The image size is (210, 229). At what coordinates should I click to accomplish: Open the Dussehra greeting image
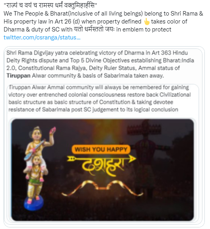(103, 170)
